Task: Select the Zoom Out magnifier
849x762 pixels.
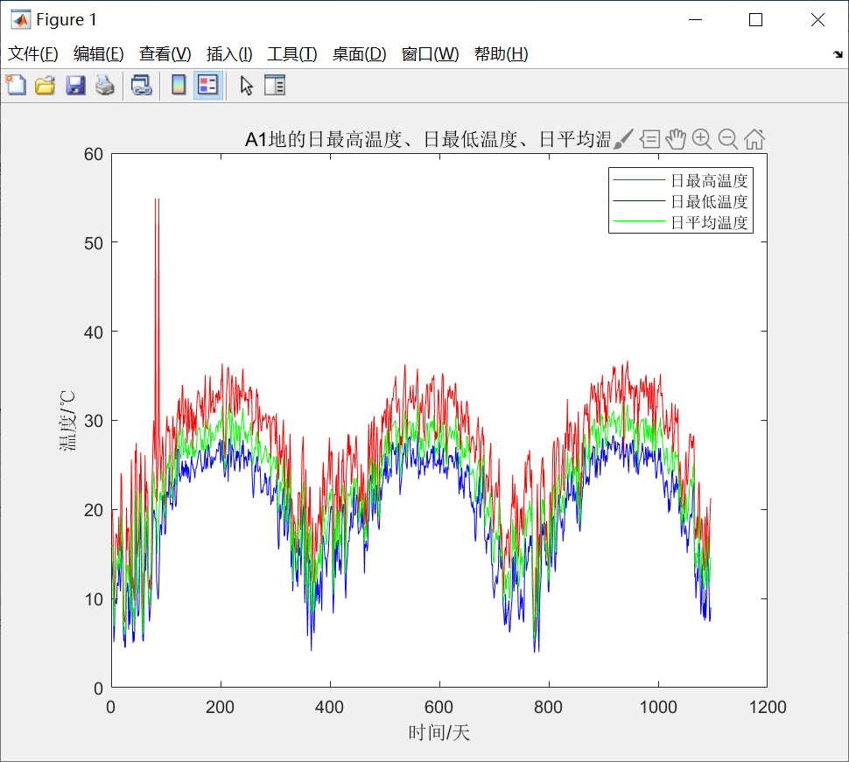Action: pyautogui.click(x=727, y=138)
